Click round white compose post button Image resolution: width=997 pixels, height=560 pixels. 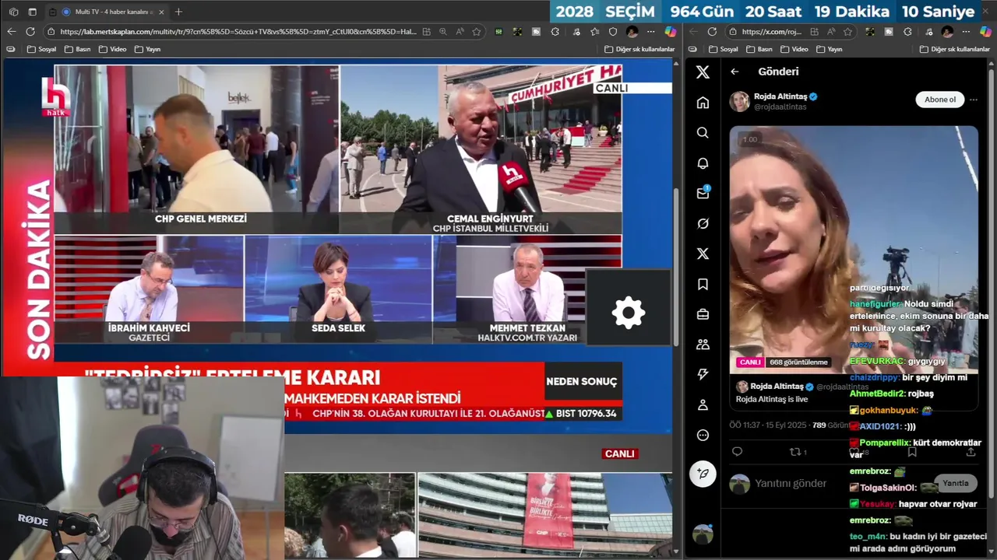click(703, 474)
